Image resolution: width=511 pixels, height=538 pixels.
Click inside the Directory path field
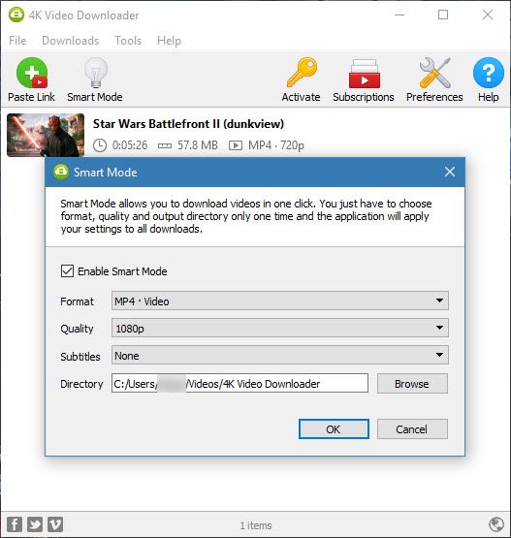(x=240, y=383)
